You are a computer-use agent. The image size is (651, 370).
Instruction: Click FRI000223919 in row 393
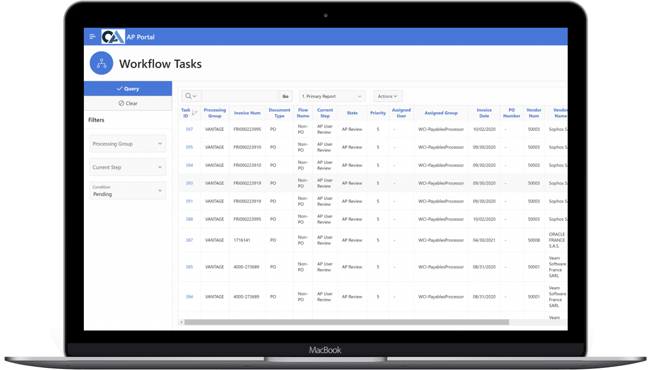point(247,183)
